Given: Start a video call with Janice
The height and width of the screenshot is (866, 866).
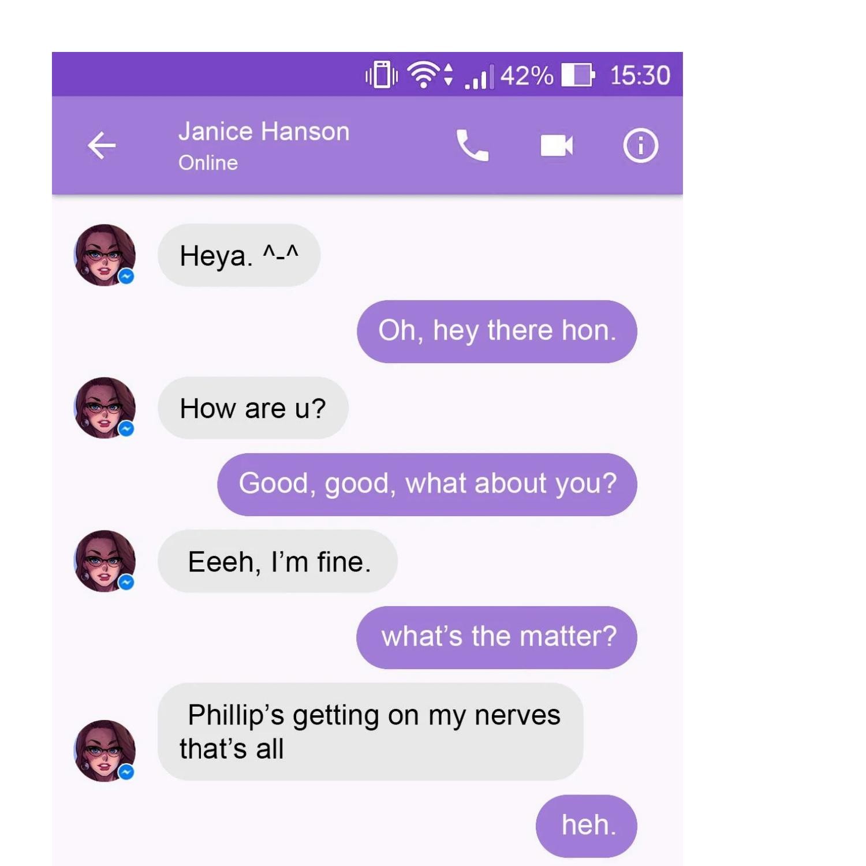Looking at the screenshot, I should coord(557,145).
